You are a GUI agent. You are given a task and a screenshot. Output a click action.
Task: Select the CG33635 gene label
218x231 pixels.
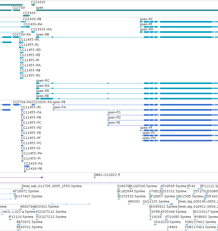point(38,2)
